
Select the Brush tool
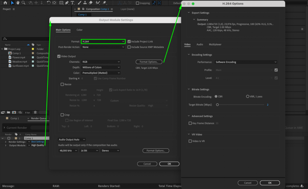click(79, 3)
